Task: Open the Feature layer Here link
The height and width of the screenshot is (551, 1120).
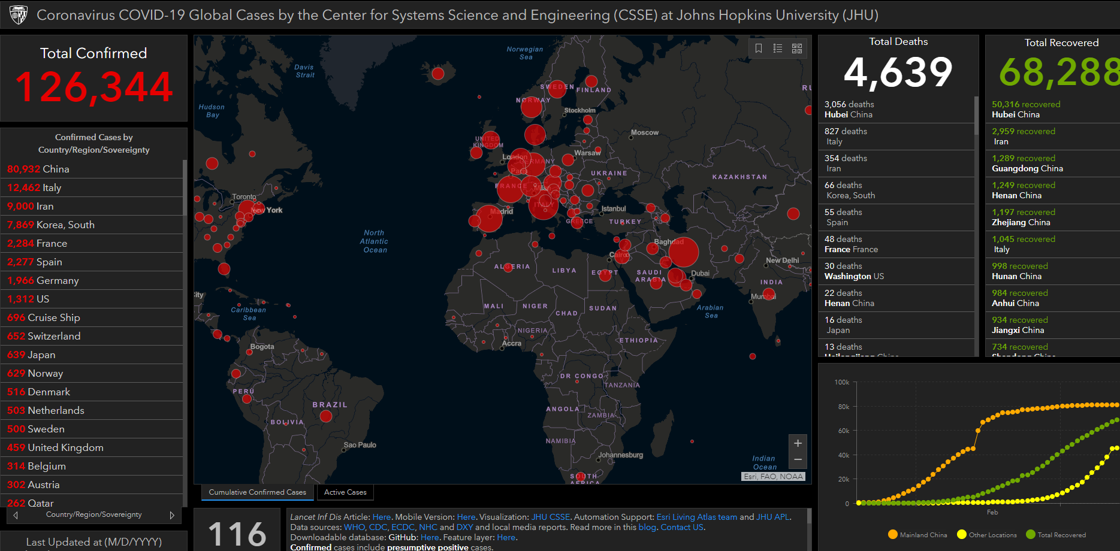Action: 506,537
